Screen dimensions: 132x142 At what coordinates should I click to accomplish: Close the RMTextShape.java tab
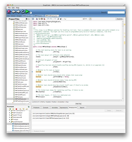coord(58,16)
